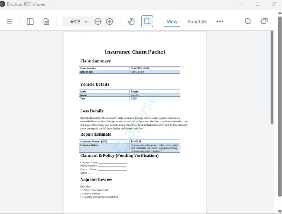Click the Vehicle Details heading
Screen dimensions: 282x214
(x=94, y=84)
